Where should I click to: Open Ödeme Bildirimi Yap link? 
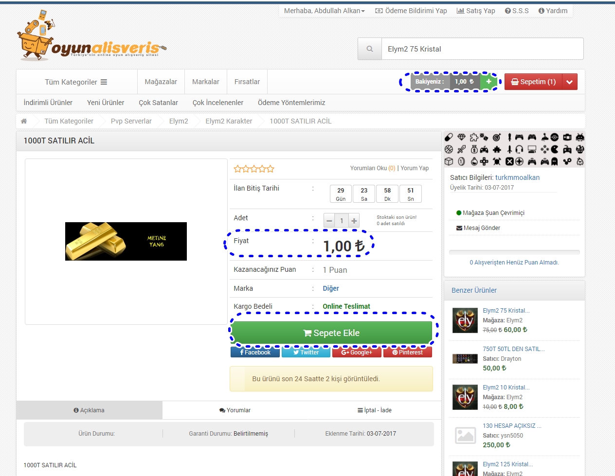[411, 11]
